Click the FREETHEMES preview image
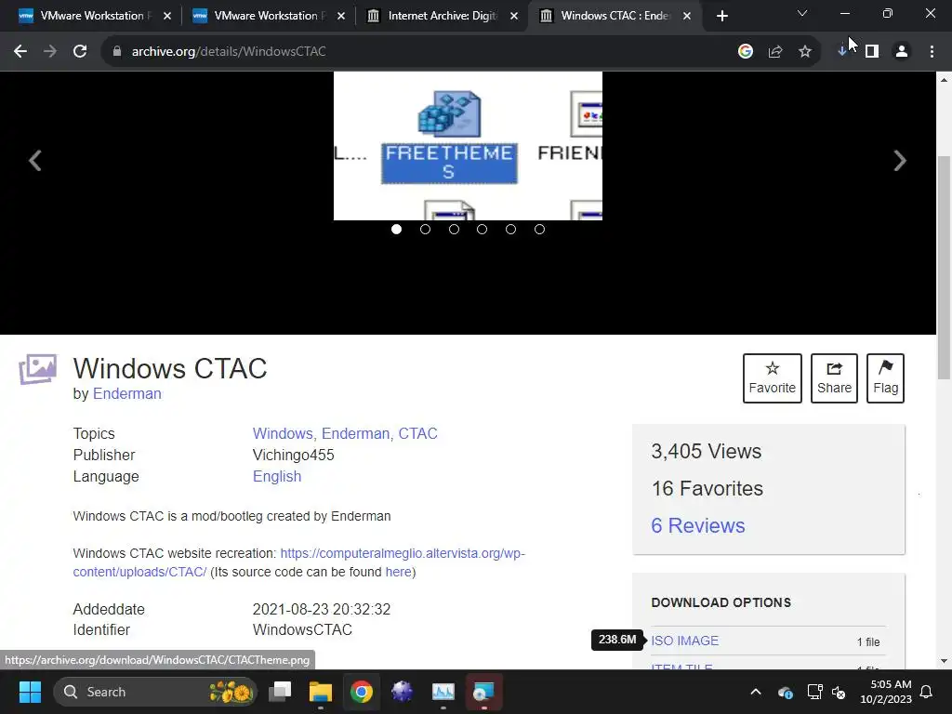This screenshot has height=714, width=952. point(468,146)
